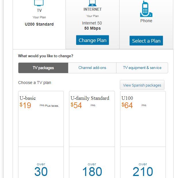Viewport: 175px width, 178px height.
Task: Click the $54 price on U-family Standard
Action: pos(76,105)
